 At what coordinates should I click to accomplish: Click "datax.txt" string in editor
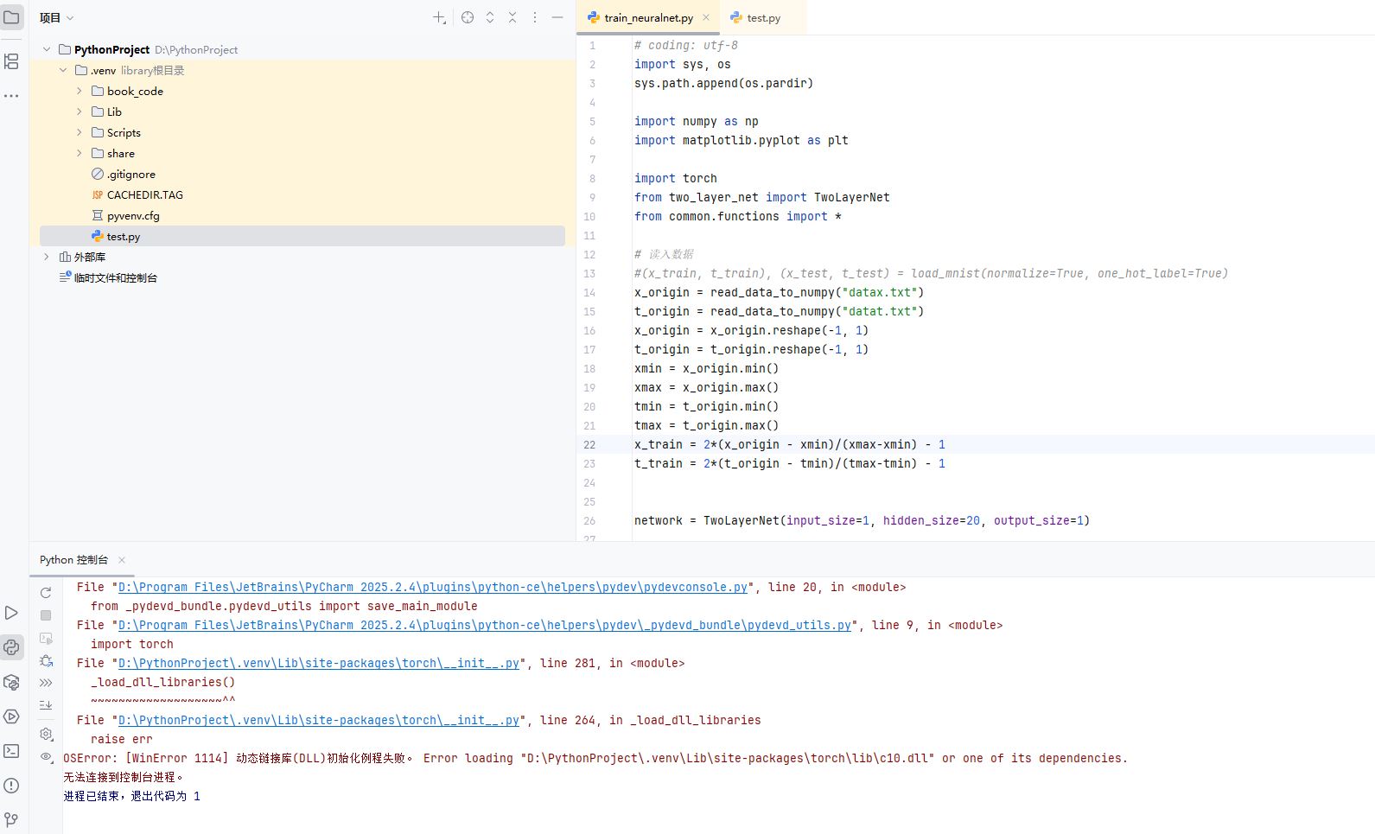tap(879, 292)
